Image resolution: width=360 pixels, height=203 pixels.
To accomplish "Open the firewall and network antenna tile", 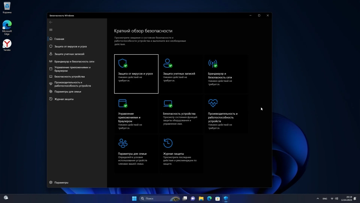I will [x=226, y=74].
